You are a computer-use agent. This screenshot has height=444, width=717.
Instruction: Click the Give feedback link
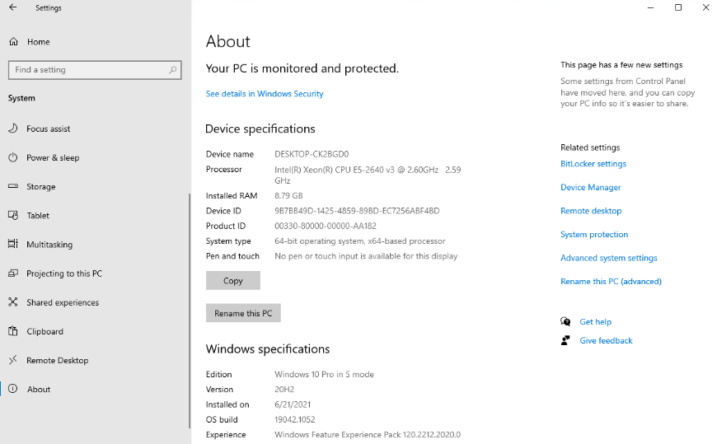pyautogui.click(x=606, y=341)
